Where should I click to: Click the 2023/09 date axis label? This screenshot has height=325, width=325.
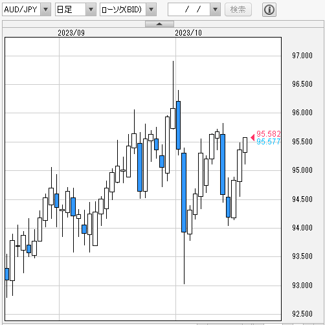[71, 33]
